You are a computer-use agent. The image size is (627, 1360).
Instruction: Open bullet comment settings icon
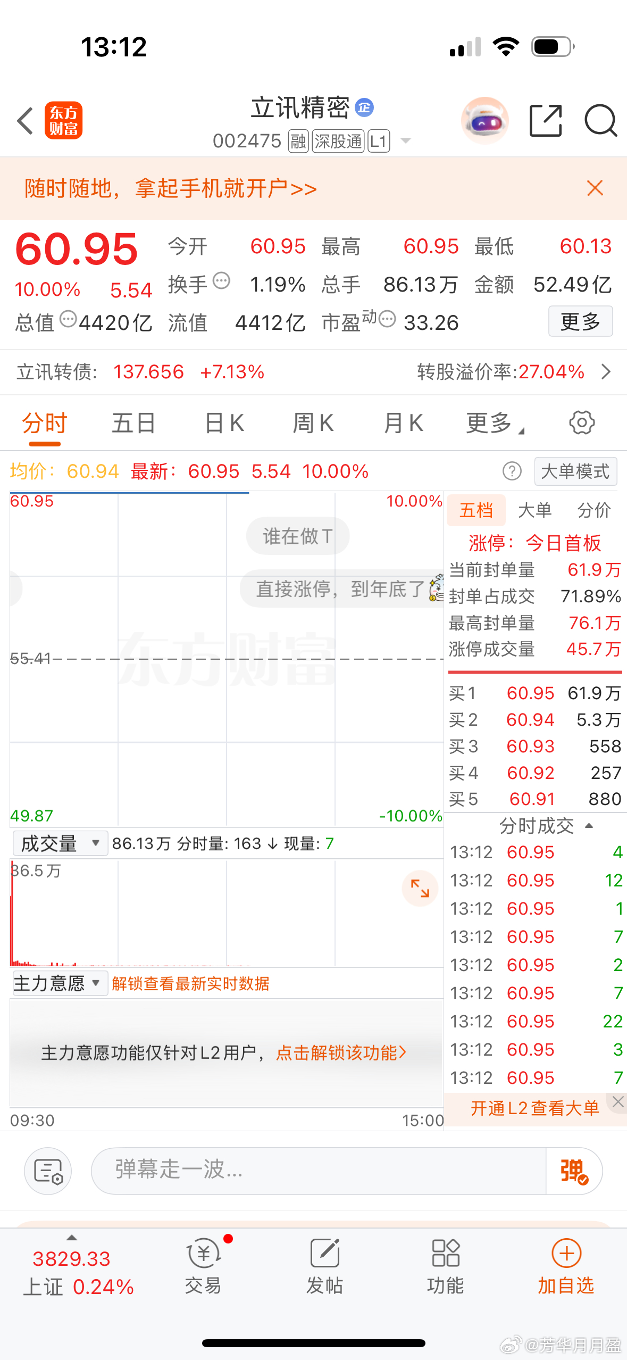48,1171
